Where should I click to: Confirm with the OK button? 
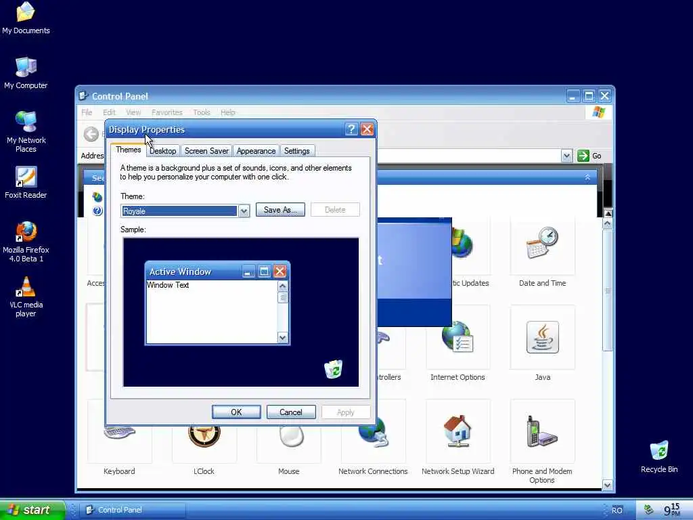(236, 412)
